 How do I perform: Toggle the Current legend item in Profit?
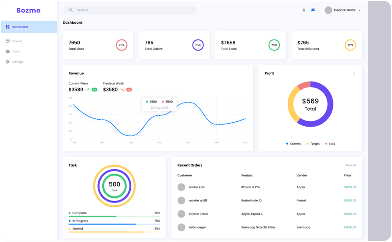(x=293, y=144)
